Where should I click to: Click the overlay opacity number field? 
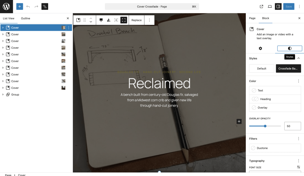[x=292, y=126]
